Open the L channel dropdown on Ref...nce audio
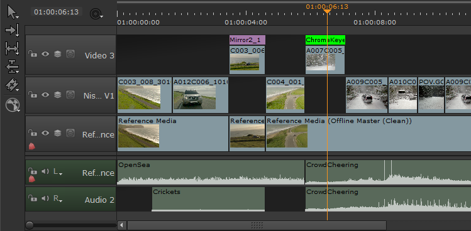Viewport: 471px width, 231px height. [x=58, y=171]
